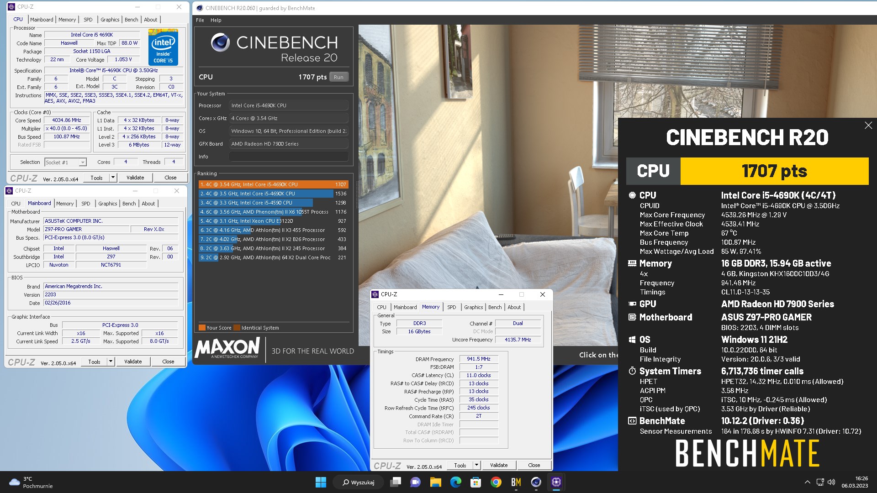Select ranking entry AMD Phenom II X6 1055T
The height and width of the screenshot is (493, 877).
click(273, 212)
